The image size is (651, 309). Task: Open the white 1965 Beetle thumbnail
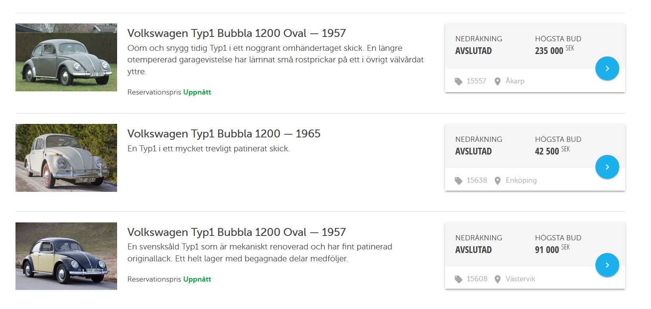pos(66,158)
